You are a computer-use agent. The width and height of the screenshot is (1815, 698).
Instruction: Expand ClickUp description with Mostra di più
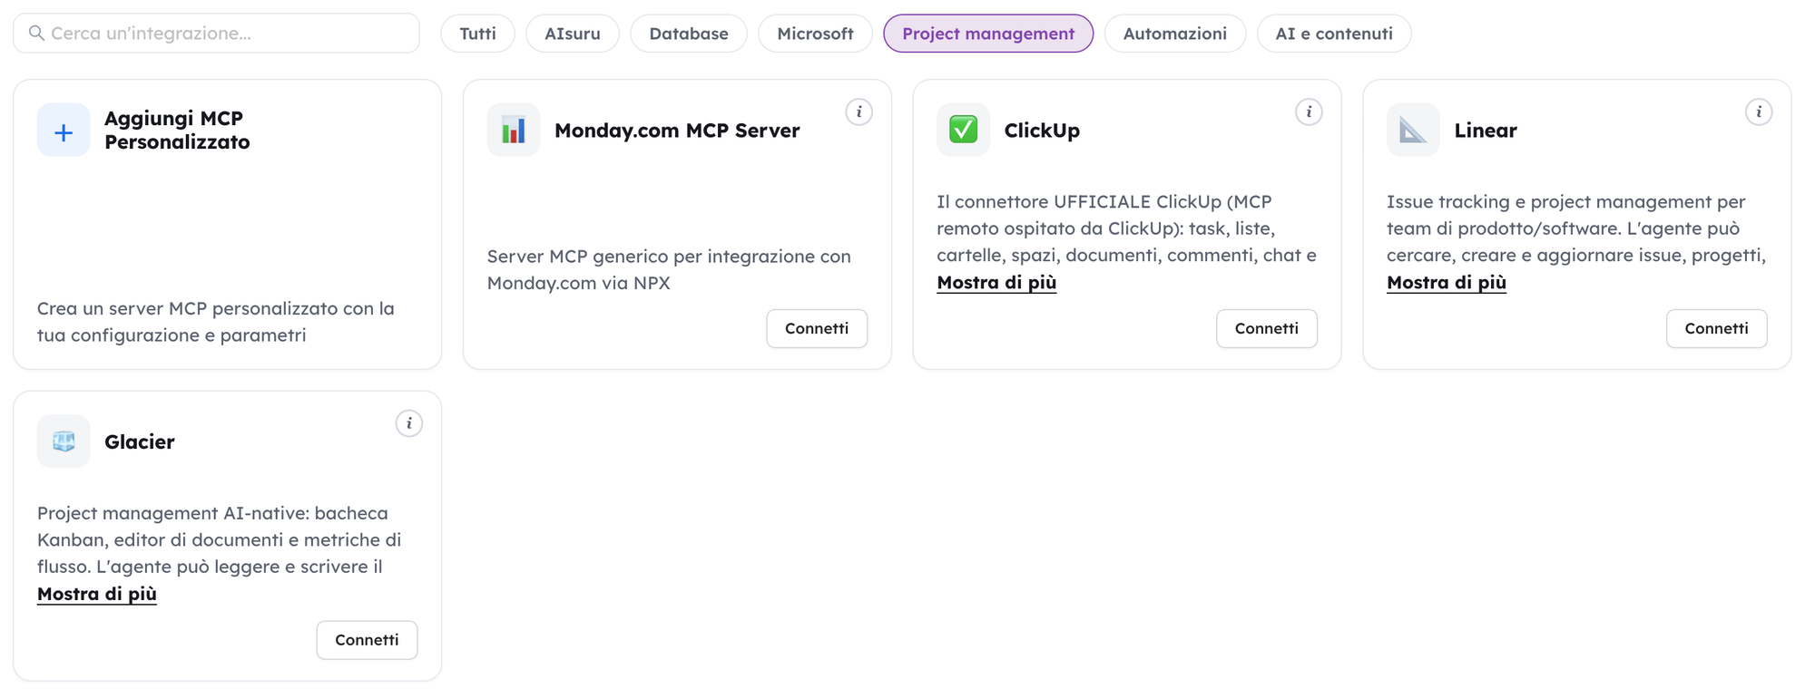point(996,283)
